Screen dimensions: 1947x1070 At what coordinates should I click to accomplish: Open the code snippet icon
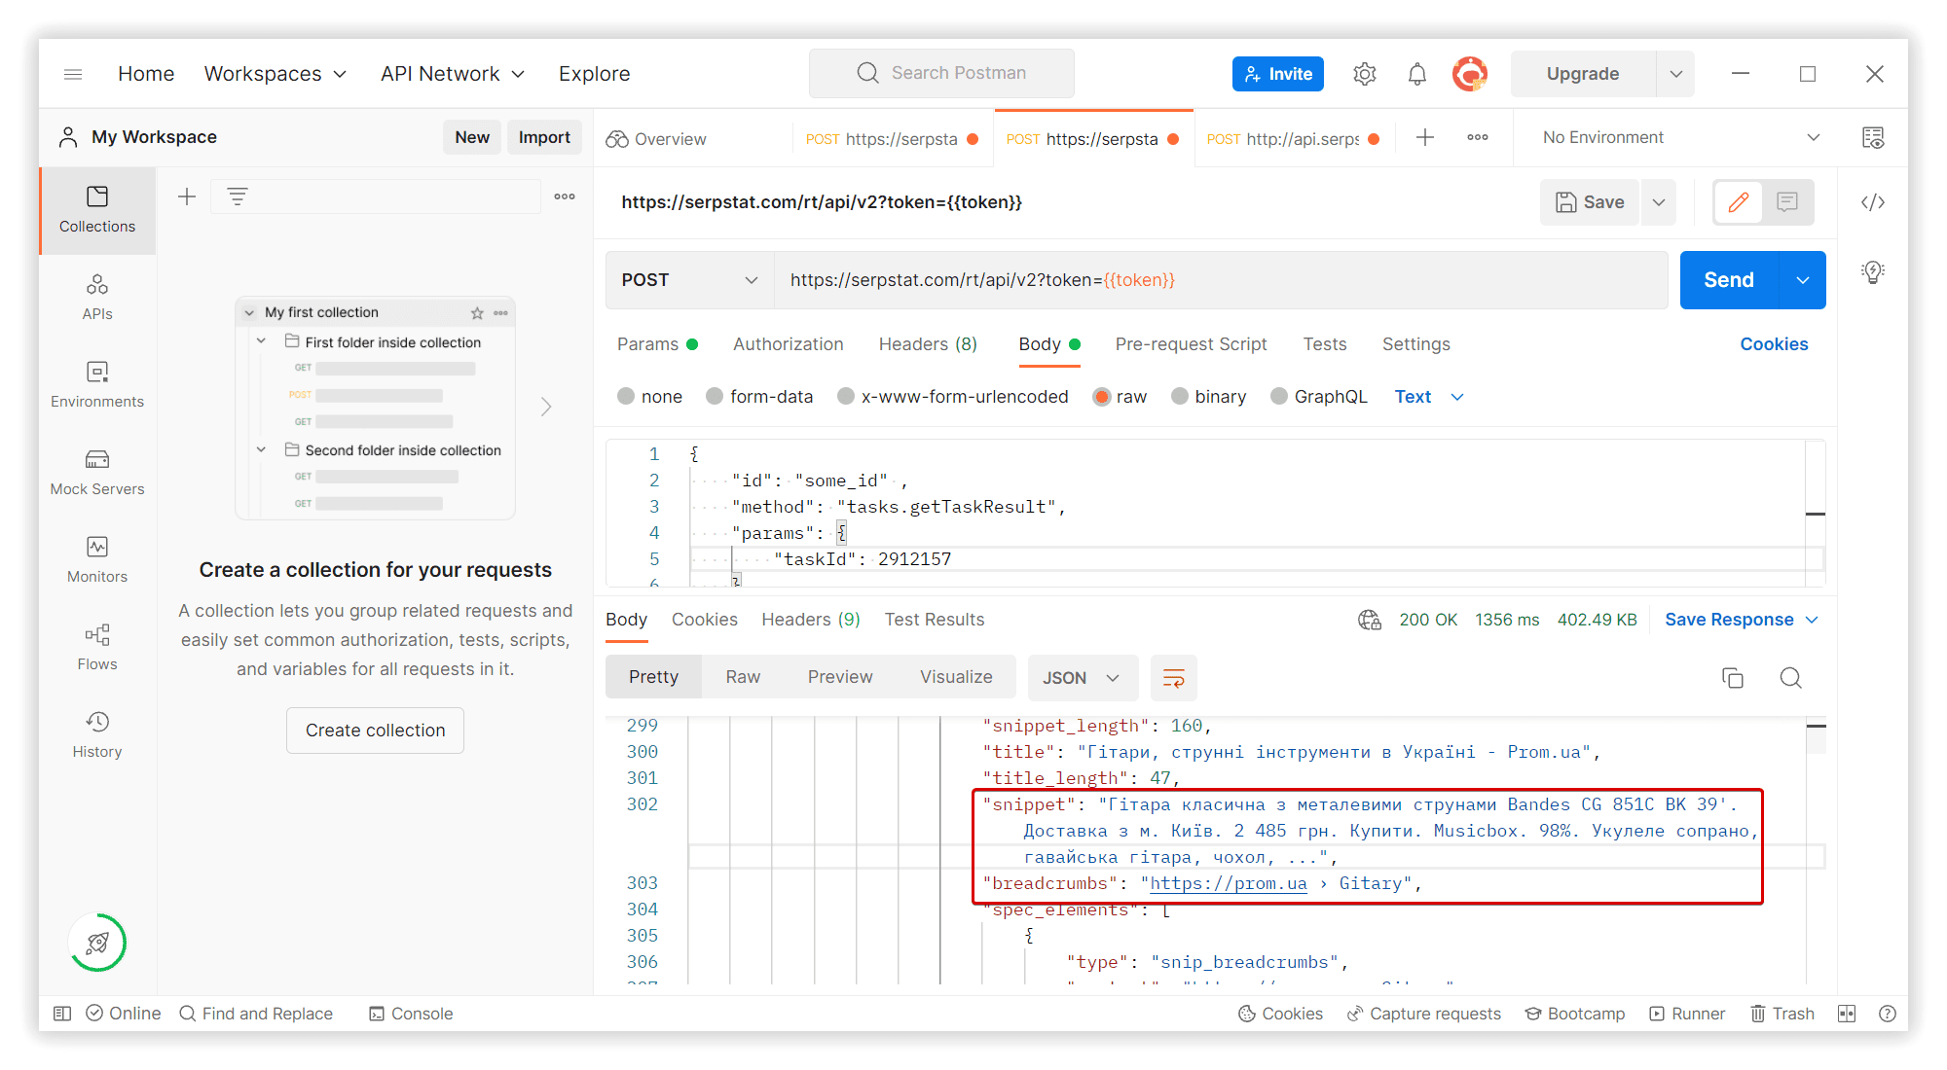1873,202
